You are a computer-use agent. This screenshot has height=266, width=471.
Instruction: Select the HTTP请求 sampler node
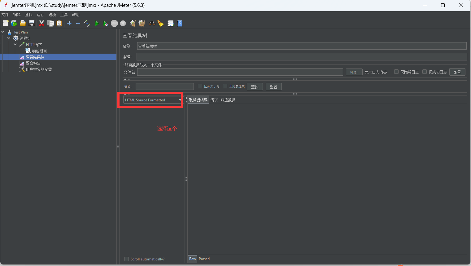pyautogui.click(x=34, y=45)
